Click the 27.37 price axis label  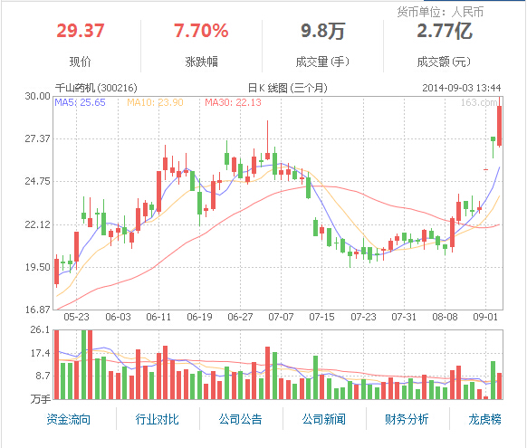pos(37,138)
